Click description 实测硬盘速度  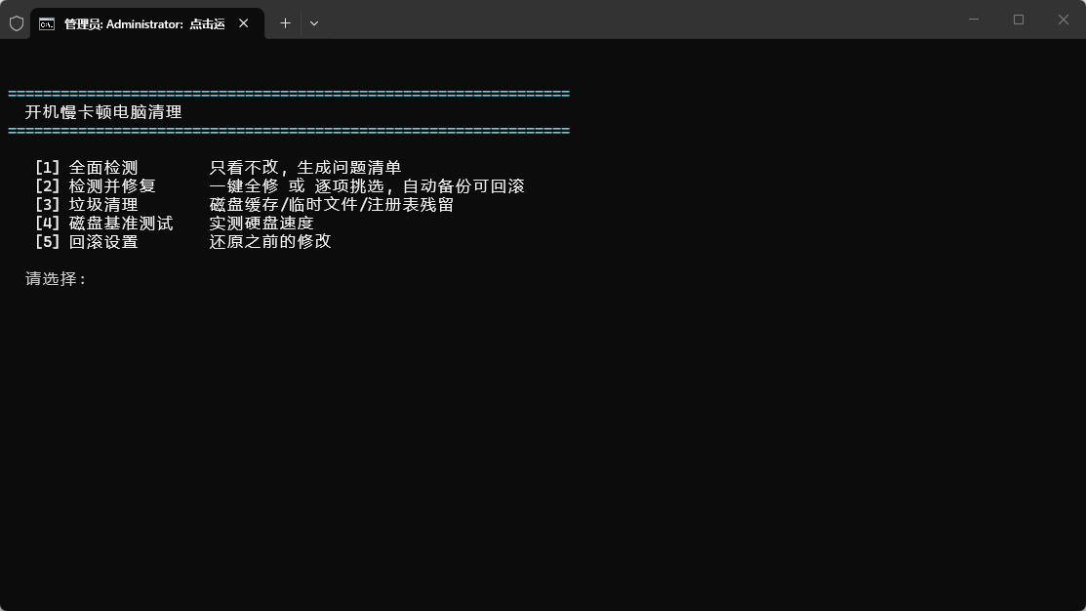[261, 224]
